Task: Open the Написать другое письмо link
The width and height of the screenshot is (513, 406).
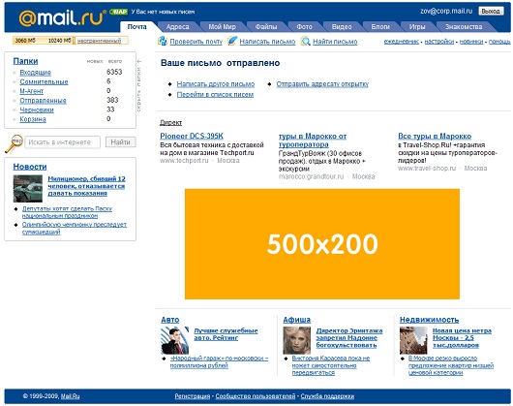Action: tap(216, 84)
